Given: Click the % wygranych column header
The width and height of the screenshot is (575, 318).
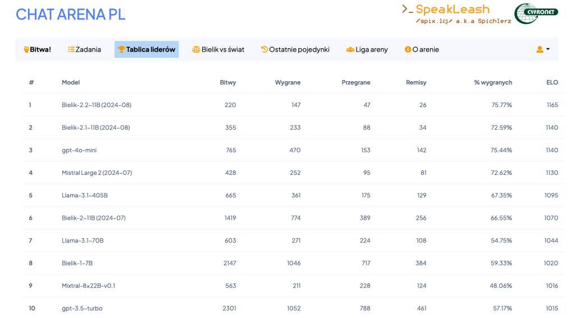Looking at the screenshot, I should point(493,82).
